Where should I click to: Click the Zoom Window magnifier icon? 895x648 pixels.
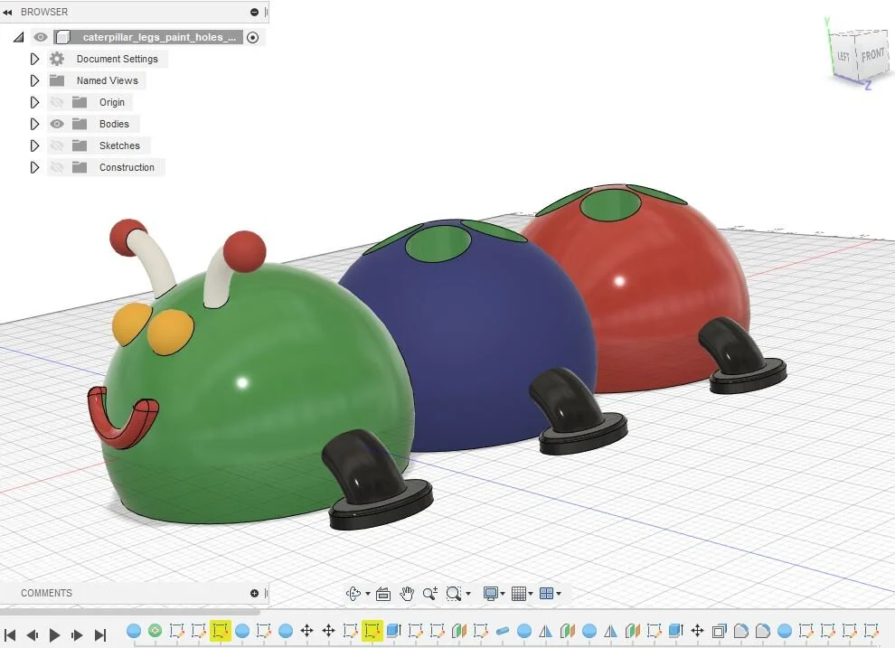tap(453, 594)
